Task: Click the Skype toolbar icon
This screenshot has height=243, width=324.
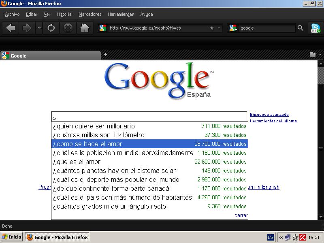Action: 315,28
